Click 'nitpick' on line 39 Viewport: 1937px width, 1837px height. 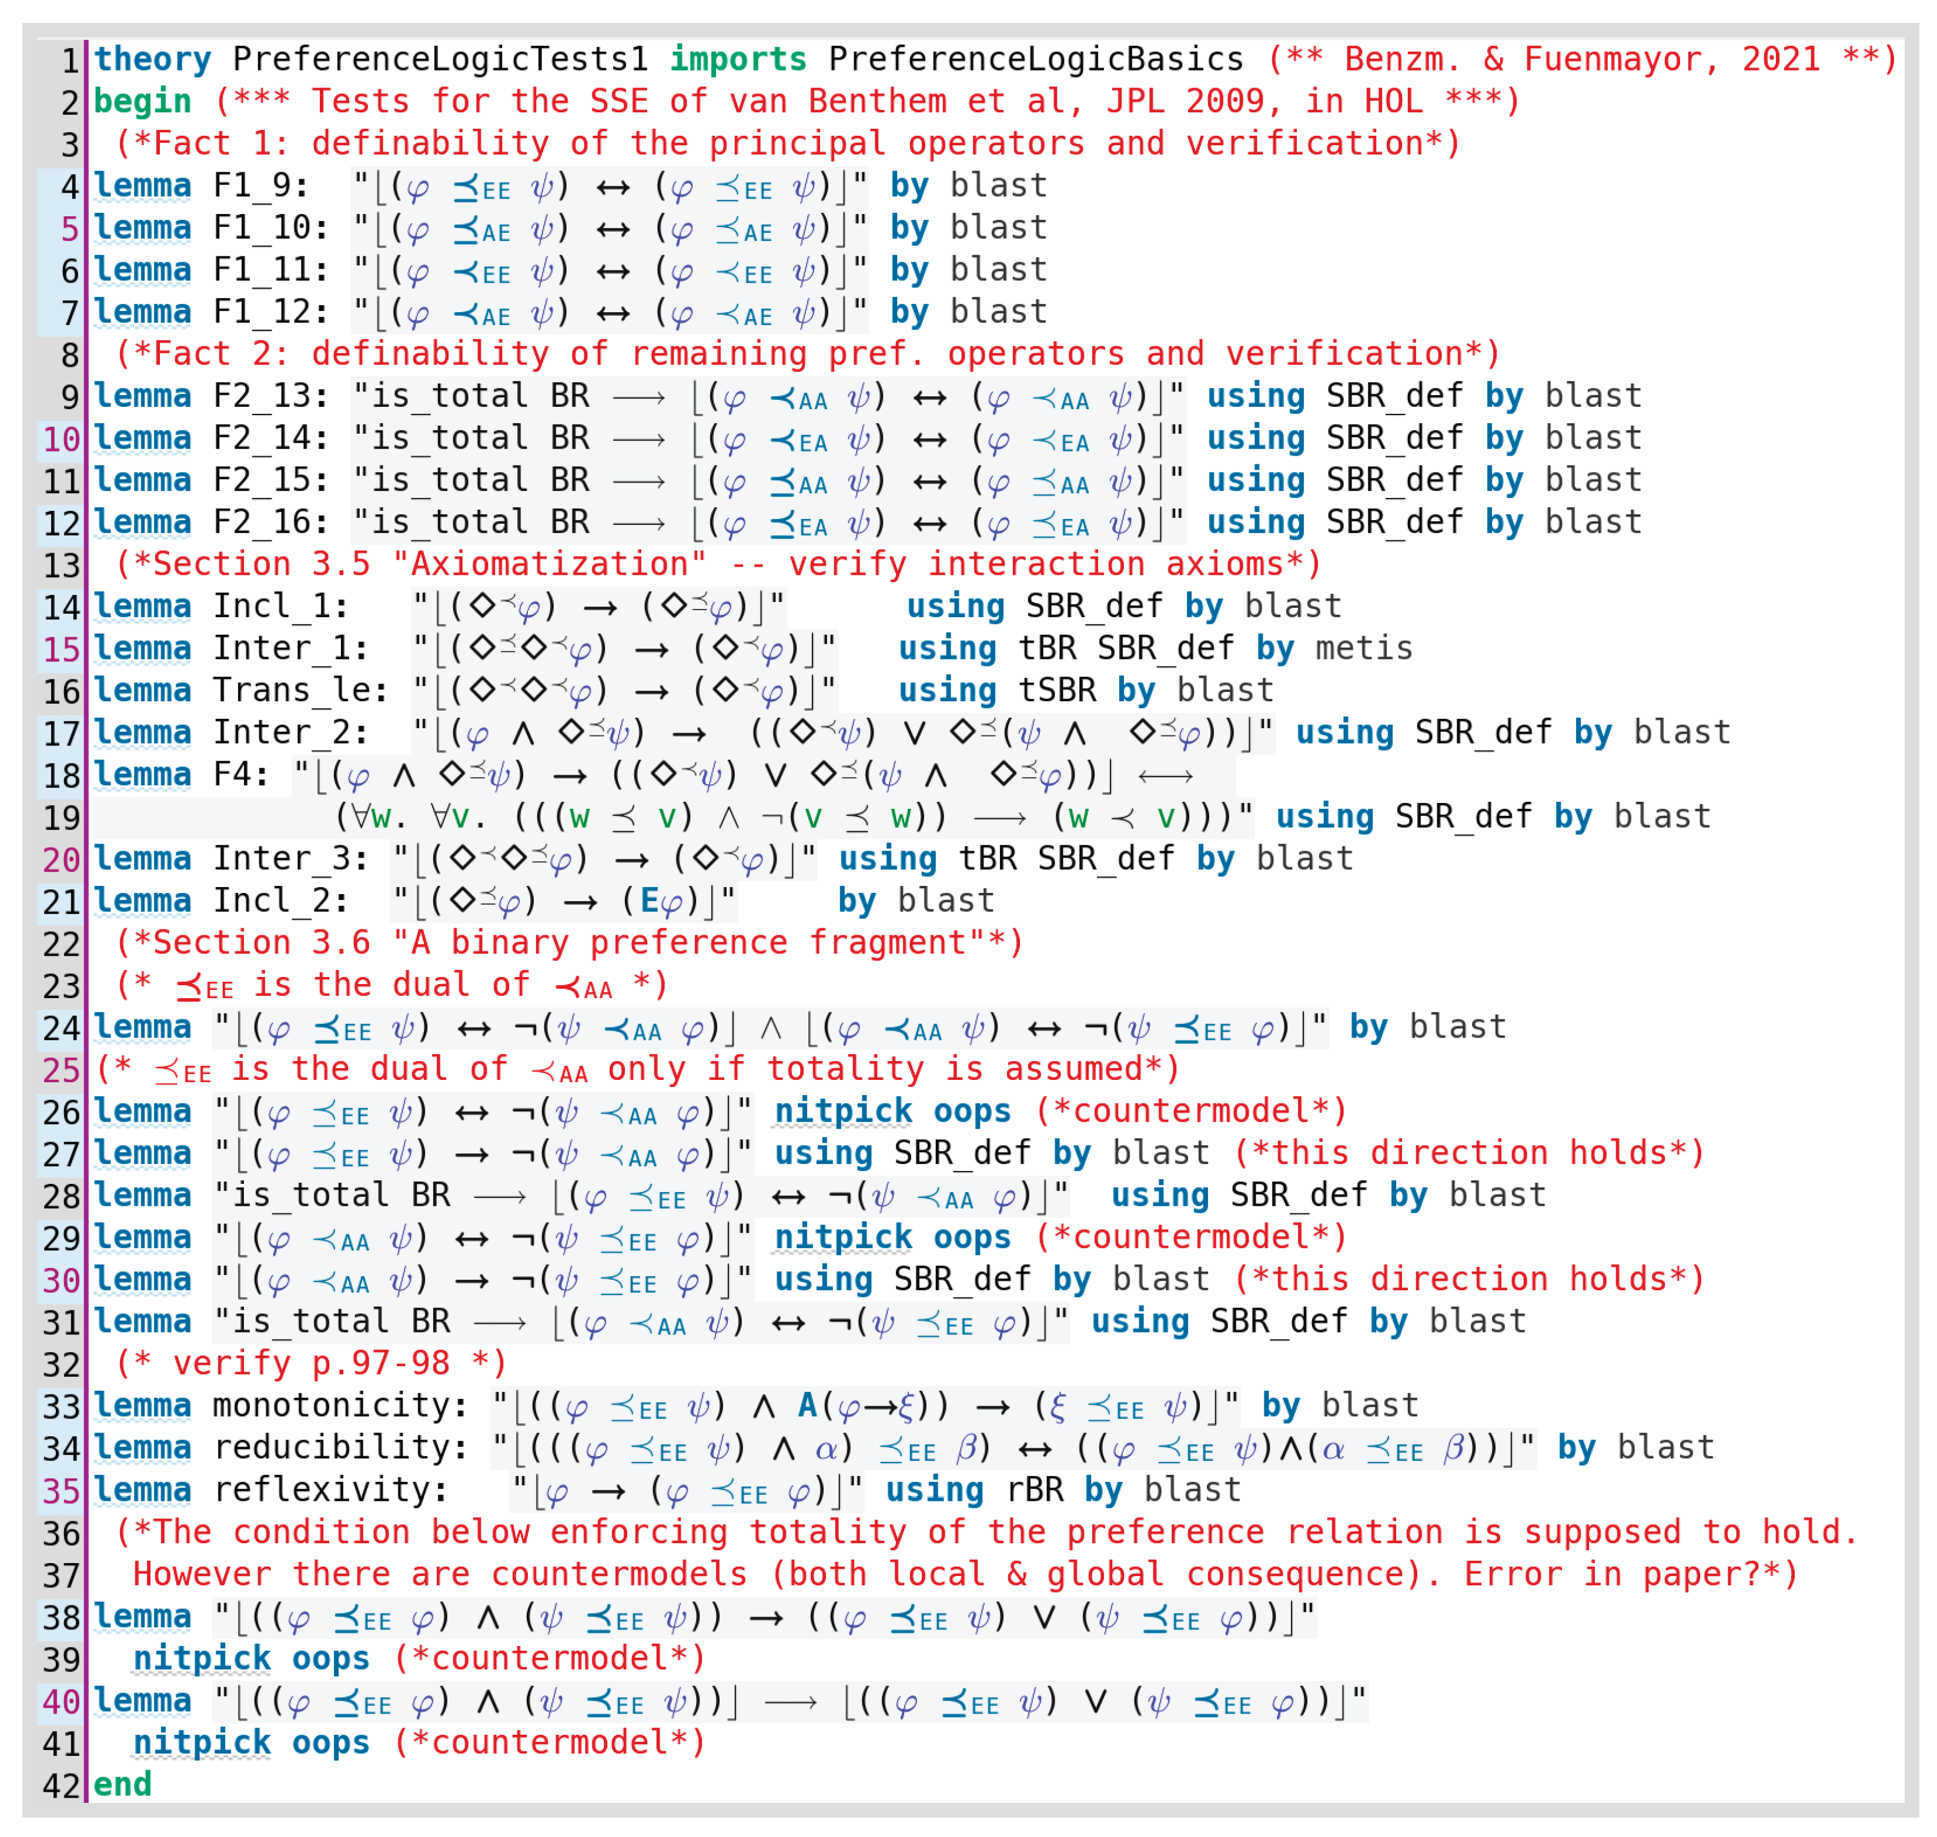[x=202, y=1659]
